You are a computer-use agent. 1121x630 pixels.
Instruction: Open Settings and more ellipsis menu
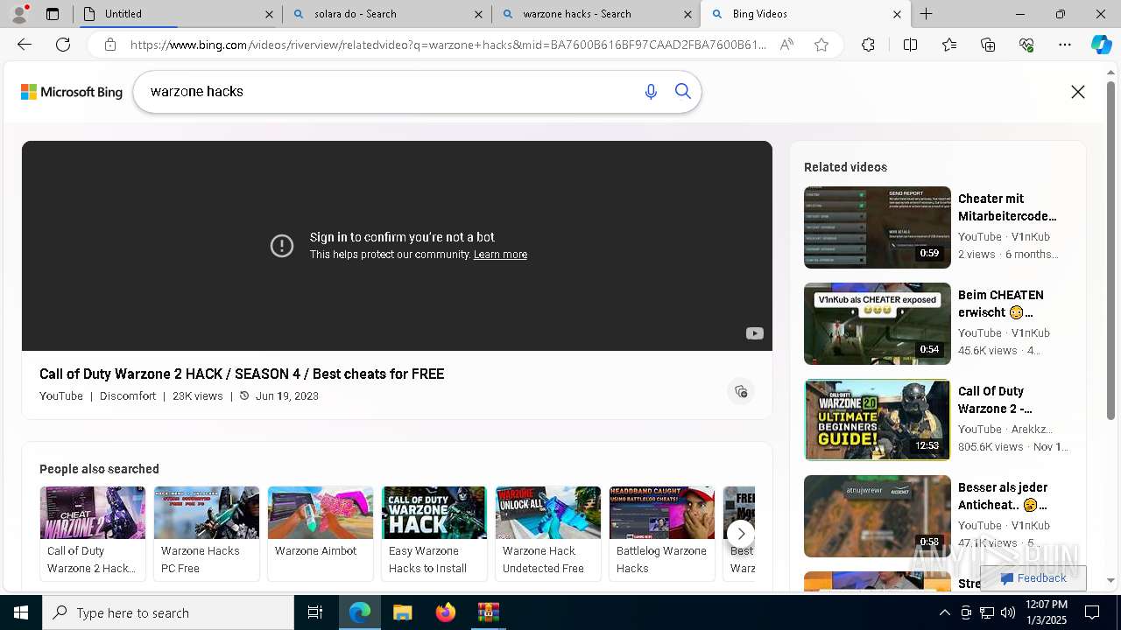1065,45
